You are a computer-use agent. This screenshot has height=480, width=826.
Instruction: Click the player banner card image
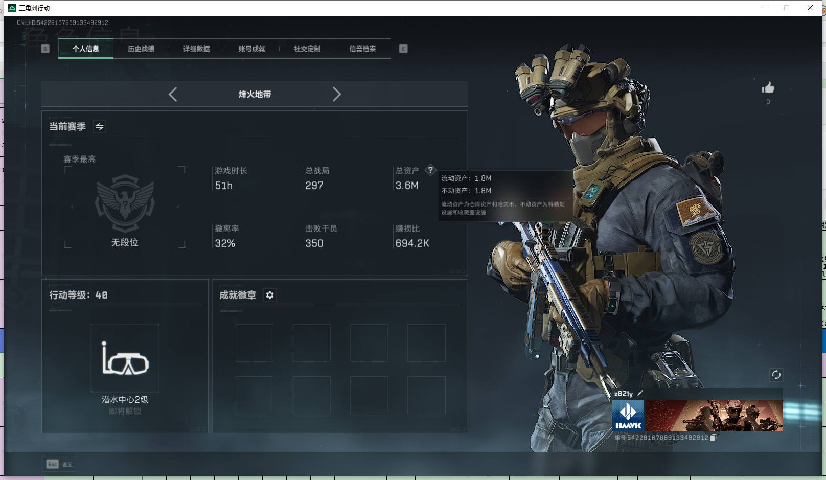(714, 416)
